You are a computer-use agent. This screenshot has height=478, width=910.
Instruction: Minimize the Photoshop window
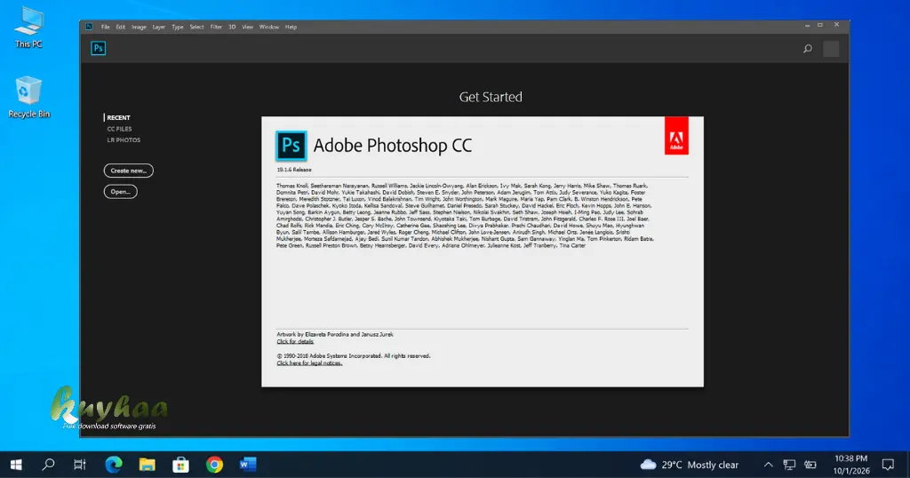(x=807, y=26)
